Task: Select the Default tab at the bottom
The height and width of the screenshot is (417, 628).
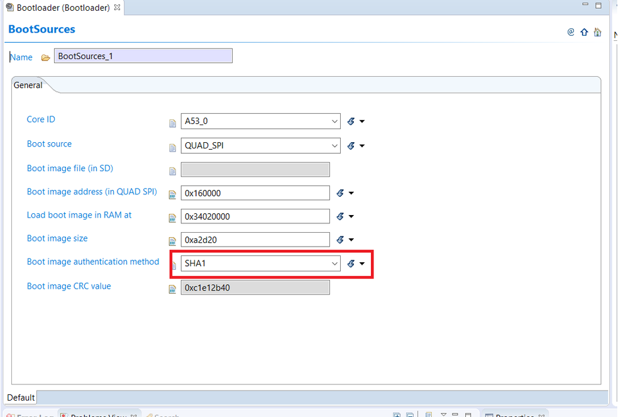Action: pyautogui.click(x=21, y=398)
